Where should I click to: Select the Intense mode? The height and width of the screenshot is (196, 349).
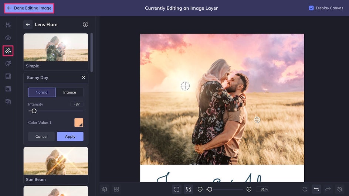(x=70, y=92)
